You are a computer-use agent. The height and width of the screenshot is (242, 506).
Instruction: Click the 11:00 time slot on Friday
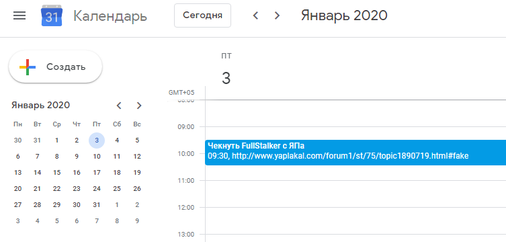pos(355,194)
